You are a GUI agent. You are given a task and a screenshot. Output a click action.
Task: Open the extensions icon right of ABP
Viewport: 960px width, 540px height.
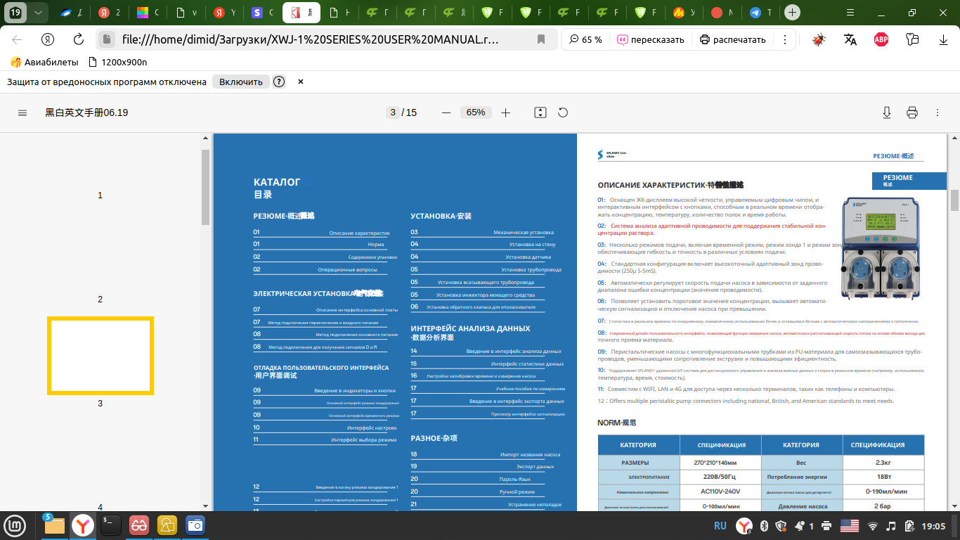click(x=913, y=39)
